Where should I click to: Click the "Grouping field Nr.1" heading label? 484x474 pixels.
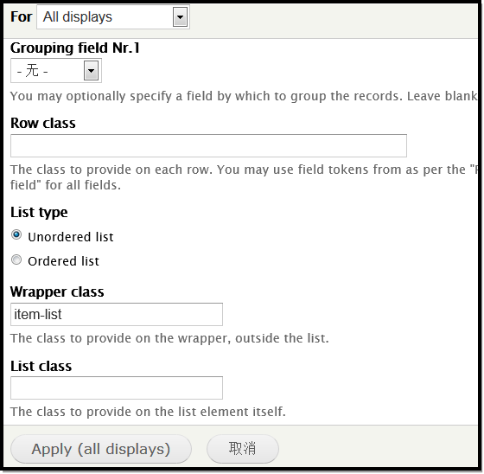(75, 48)
